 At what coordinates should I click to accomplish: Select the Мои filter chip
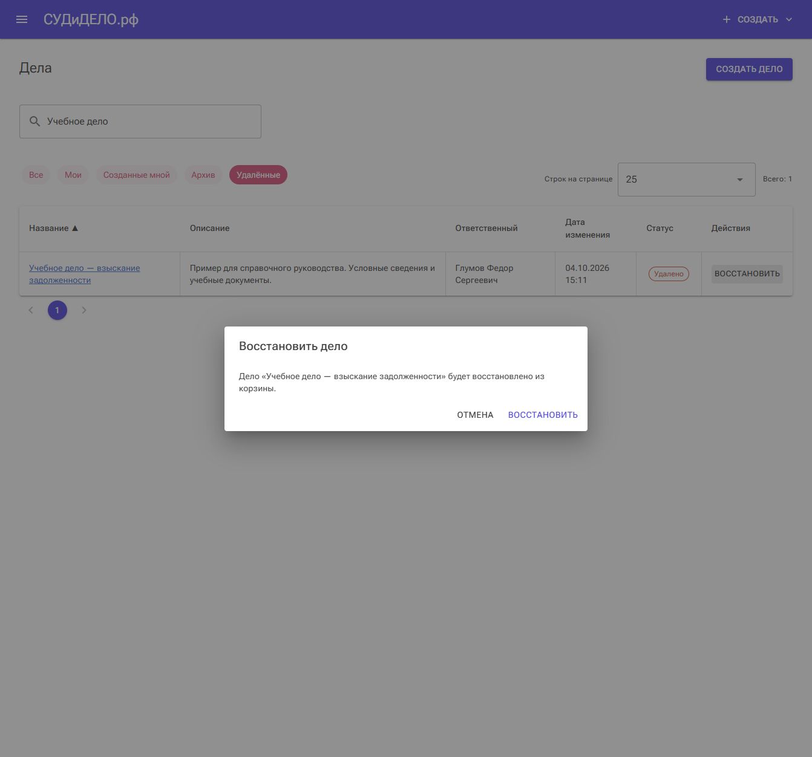(x=73, y=175)
